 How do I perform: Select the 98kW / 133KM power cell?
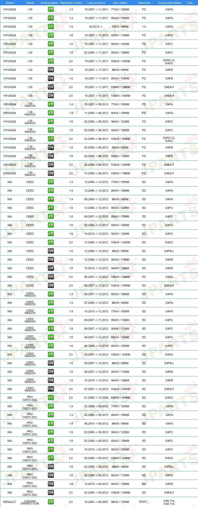click(x=120, y=502)
